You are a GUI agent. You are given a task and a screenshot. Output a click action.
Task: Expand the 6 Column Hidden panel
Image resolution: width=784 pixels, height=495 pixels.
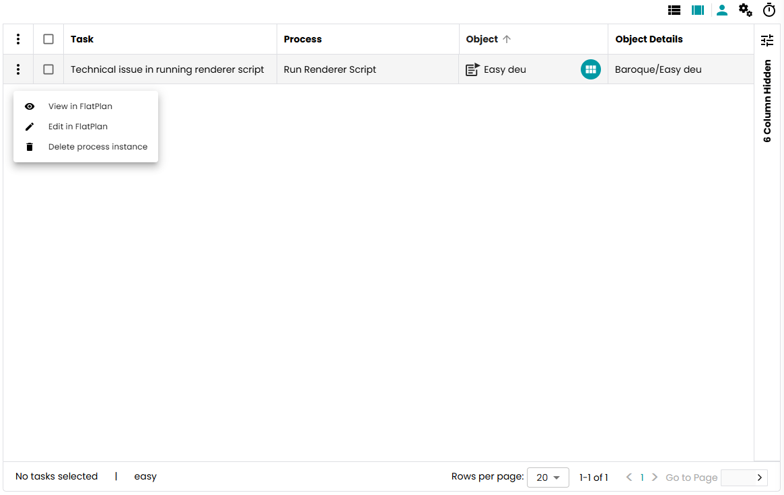pos(767,101)
